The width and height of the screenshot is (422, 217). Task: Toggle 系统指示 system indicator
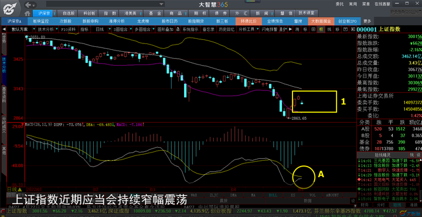click(x=190, y=29)
